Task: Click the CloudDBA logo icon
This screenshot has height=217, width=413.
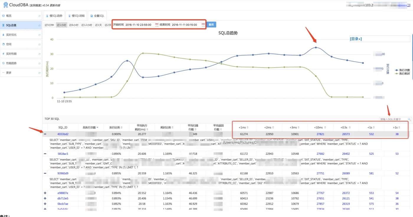Action: click(x=6, y=5)
